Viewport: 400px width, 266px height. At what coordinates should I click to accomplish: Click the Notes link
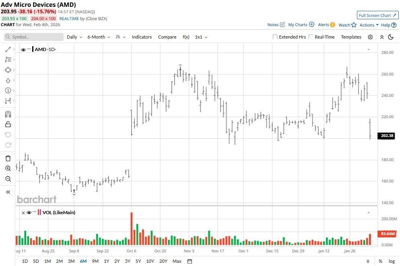[x=273, y=25]
